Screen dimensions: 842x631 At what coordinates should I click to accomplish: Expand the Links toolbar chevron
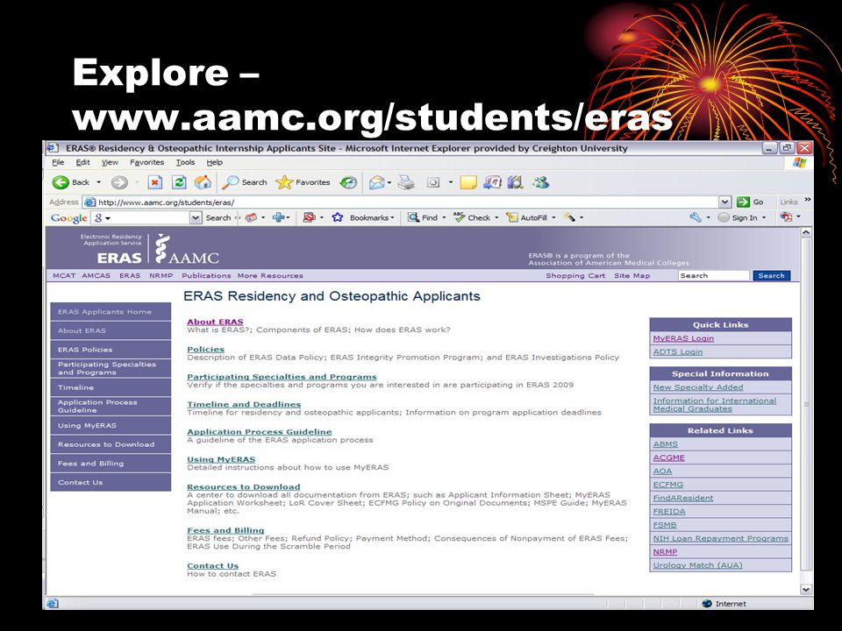coord(807,200)
